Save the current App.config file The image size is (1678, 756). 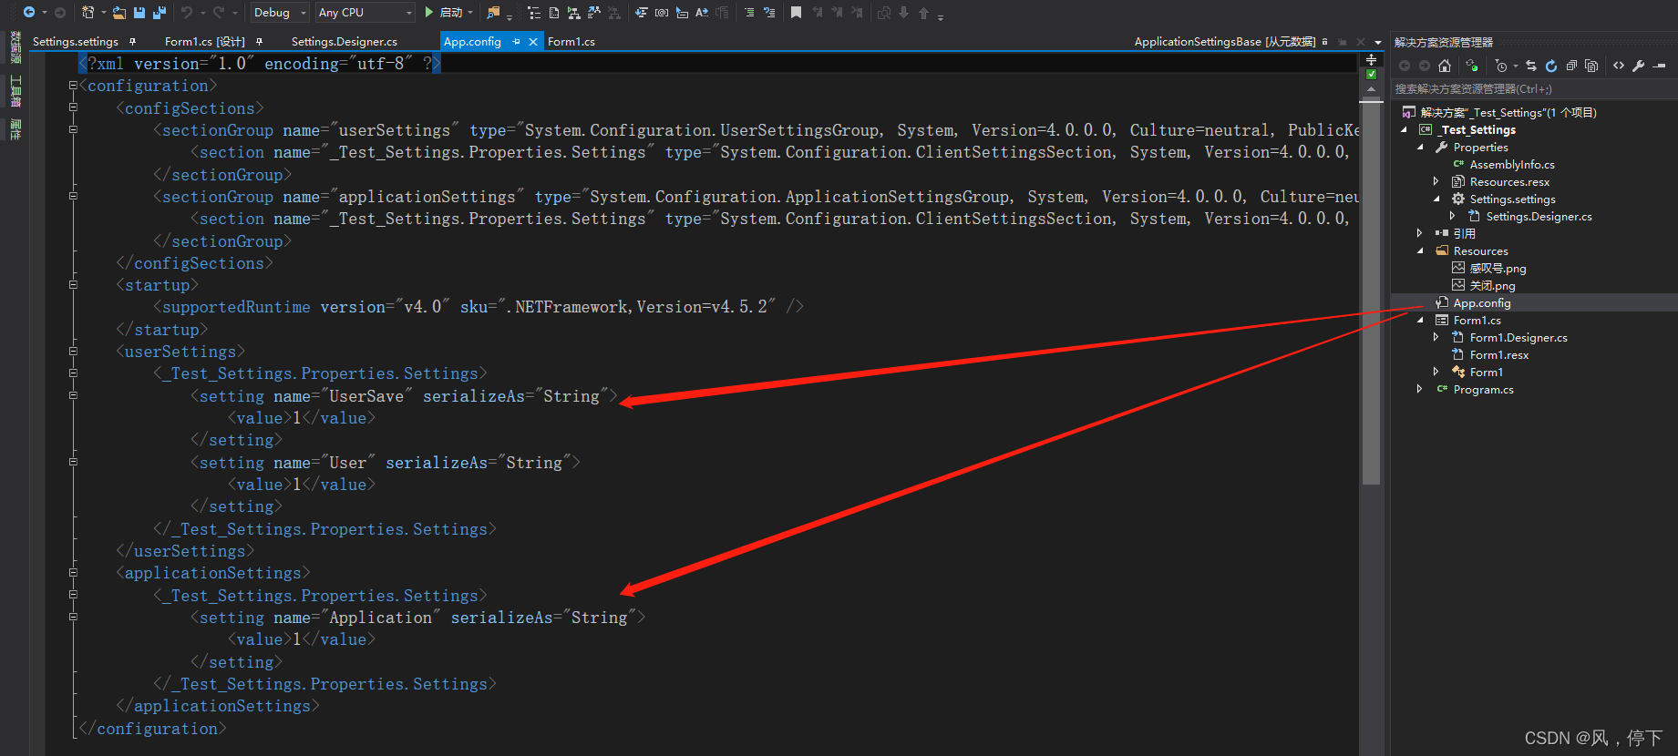pyautogui.click(x=139, y=13)
